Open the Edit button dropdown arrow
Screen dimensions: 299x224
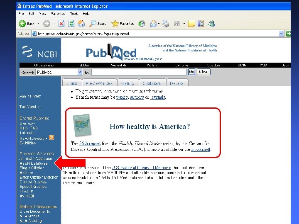(x=184, y=24)
